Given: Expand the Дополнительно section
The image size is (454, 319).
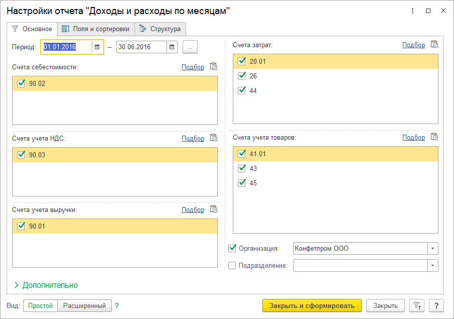Looking at the screenshot, I should 46,285.
